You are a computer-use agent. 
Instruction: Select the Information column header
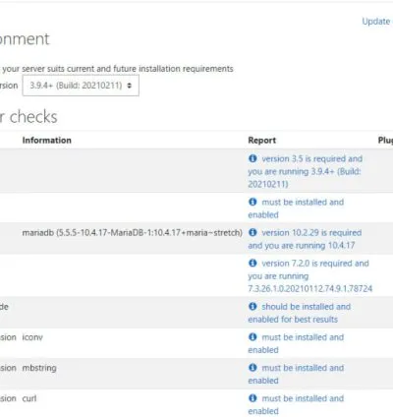(x=47, y=141)
